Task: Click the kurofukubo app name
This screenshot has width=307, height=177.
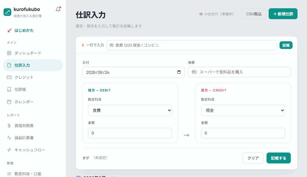Action: click(27, 9)
